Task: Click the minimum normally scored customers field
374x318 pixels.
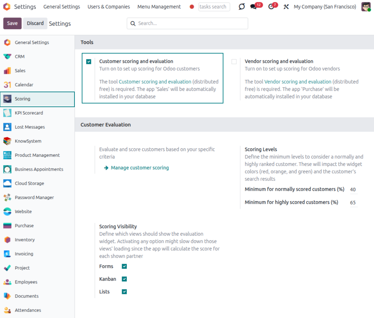Action: pyautogui.click(x=353, y=190)
